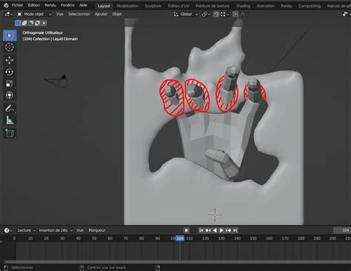Open the Lecture playback dropdown
This screenshot has height=271, width=351.
(27, 230)
